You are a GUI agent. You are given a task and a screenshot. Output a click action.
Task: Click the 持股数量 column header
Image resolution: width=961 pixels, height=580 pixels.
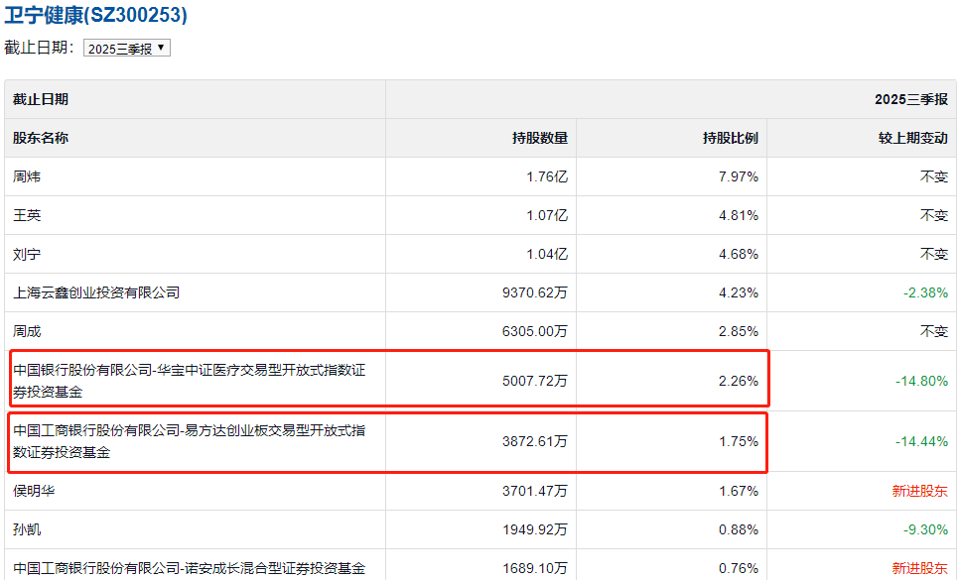pyautogui.click(x=539, y=138)
